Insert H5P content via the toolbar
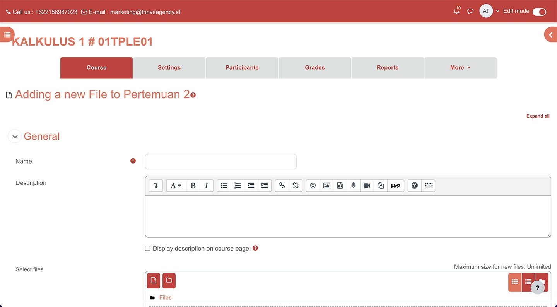This screenshot has width=557, height=307. 395,186
